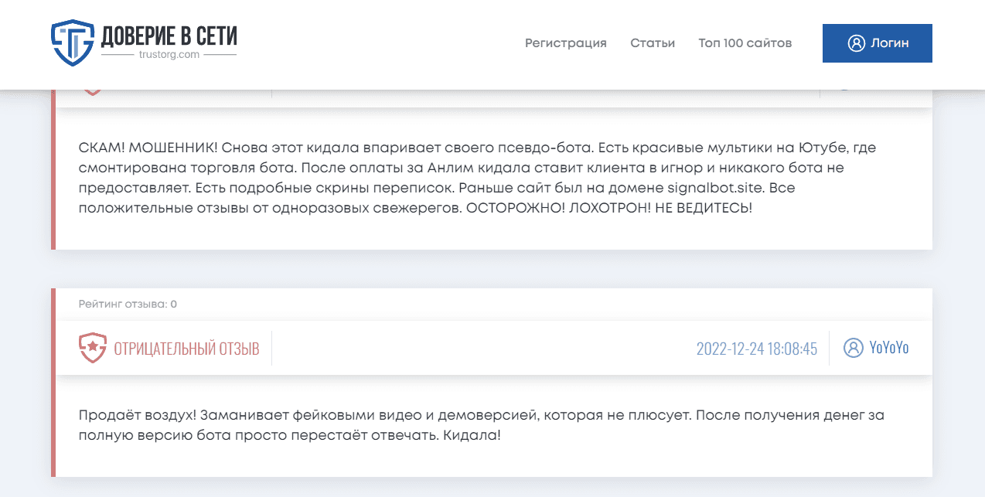Click the user icon inside Логин button
The width and height of the screenshot is (985, 497).
tap(856, 43)
